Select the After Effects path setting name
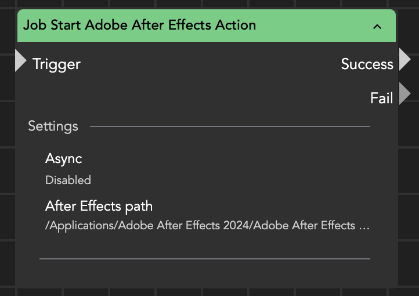 (x=99, y=206)
